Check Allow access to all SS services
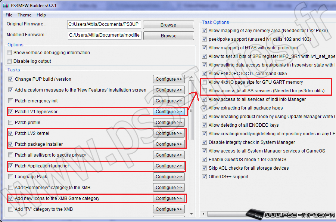 coord(205,90)
